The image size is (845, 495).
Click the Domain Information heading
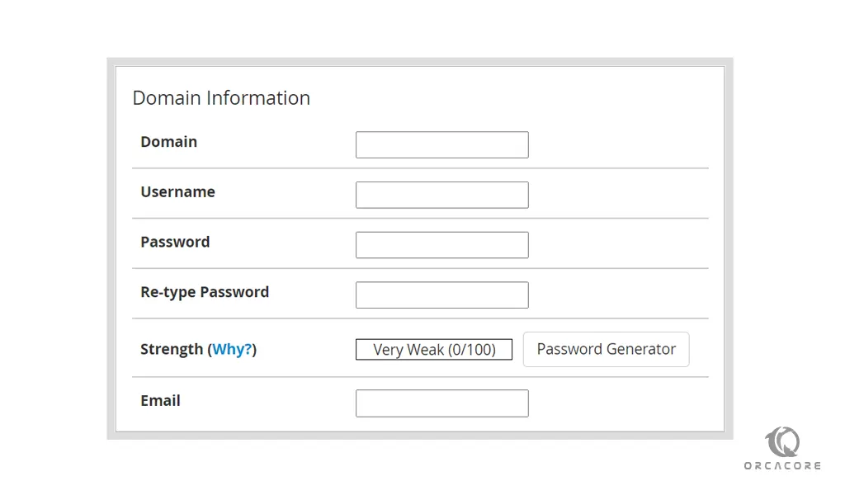pyautogui.click(x=221, y=98)
